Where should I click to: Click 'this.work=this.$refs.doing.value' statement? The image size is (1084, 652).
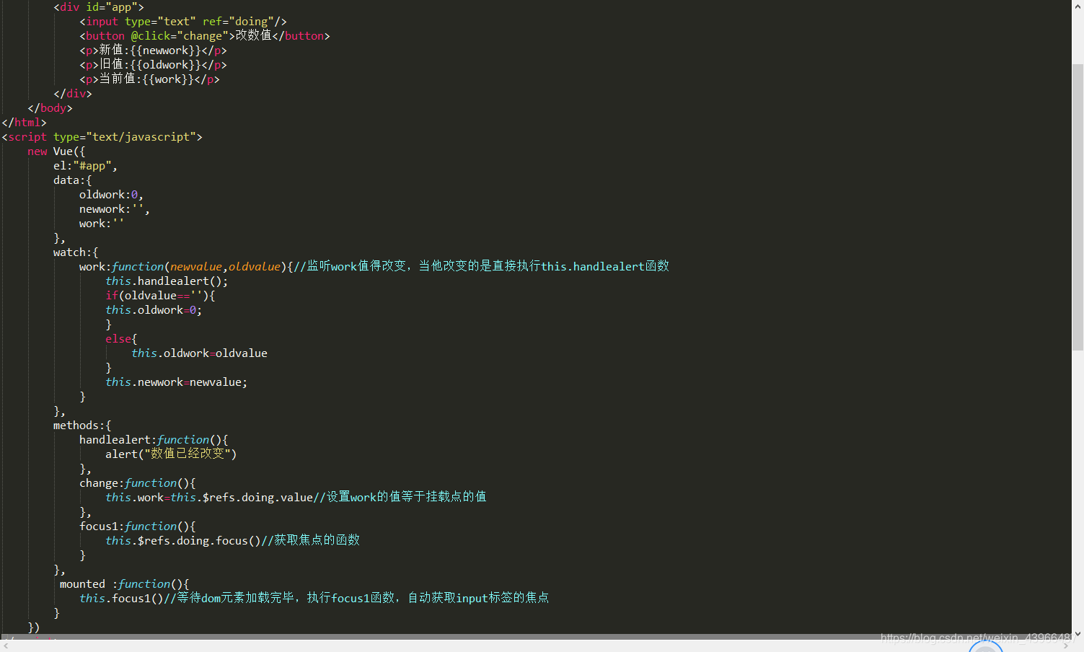pos(209,498)
